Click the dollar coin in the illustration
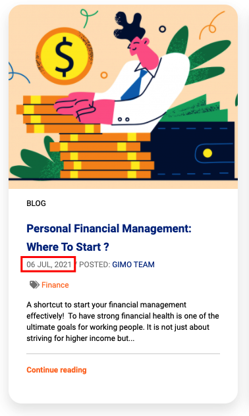This screenshot has height=416, width=249. coord(65,56)
